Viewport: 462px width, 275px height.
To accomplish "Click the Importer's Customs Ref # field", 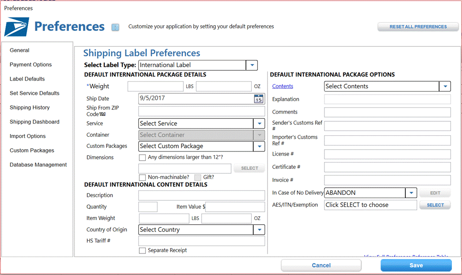I will [x=388, y=140].
